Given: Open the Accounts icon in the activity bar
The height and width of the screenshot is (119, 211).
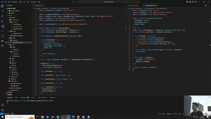Looking at the screenshot, I should [2, 105].
